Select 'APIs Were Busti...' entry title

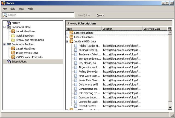(89, 76)
